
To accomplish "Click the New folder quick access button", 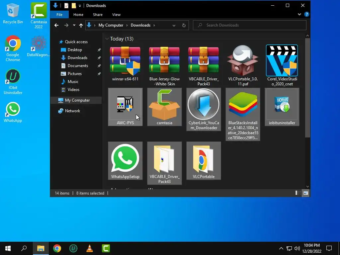I will point(74,6).
